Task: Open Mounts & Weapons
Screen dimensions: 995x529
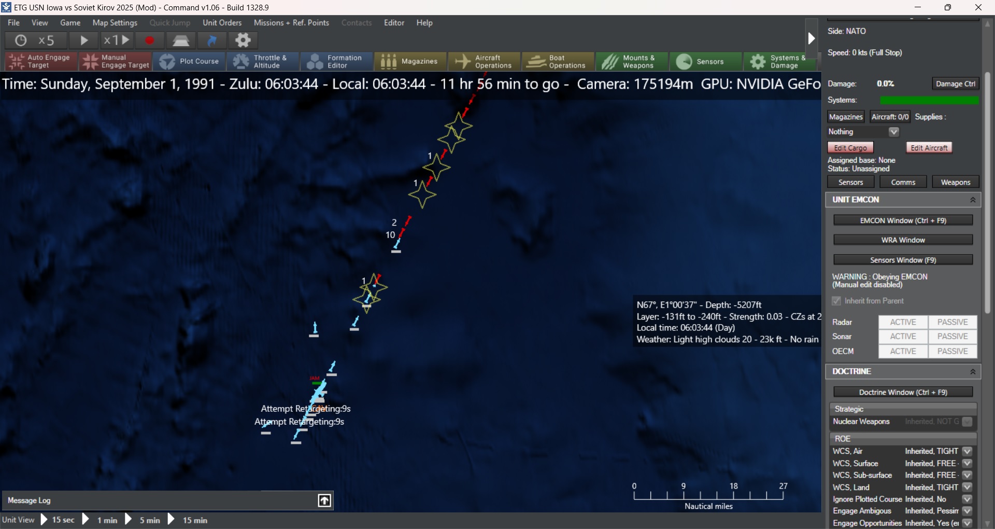Action: pos(632,61)
